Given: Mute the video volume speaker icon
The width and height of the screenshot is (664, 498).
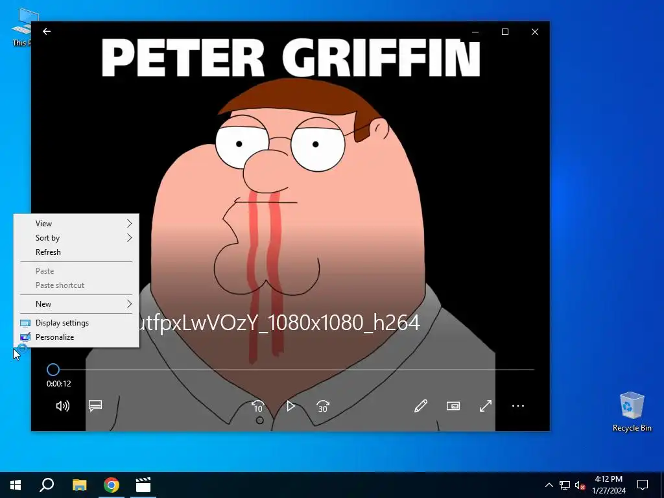Looking at the screenshot, I should coord(63,406).
